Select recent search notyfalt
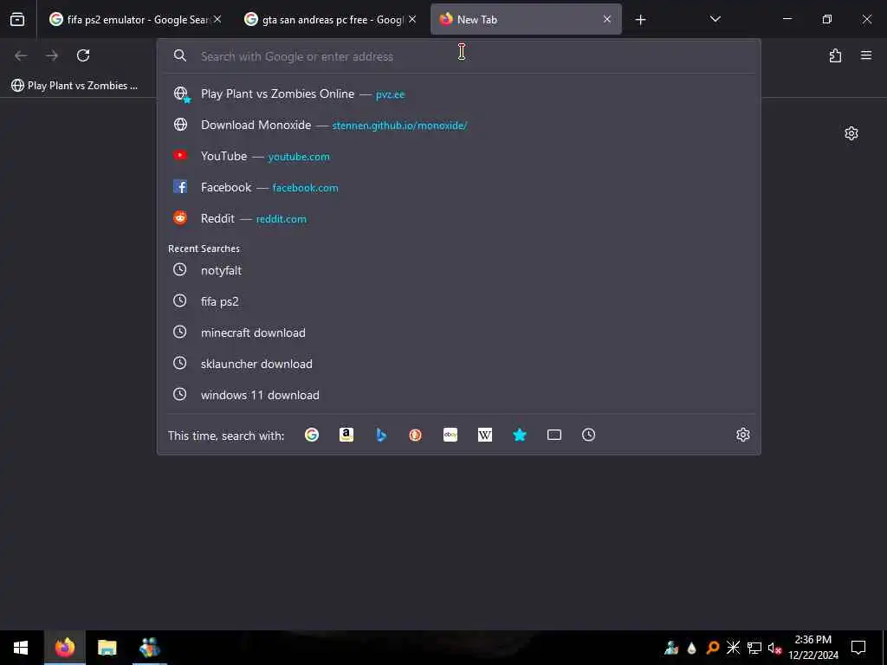Screen dimensions: 887x665 [x=458, y=270]
